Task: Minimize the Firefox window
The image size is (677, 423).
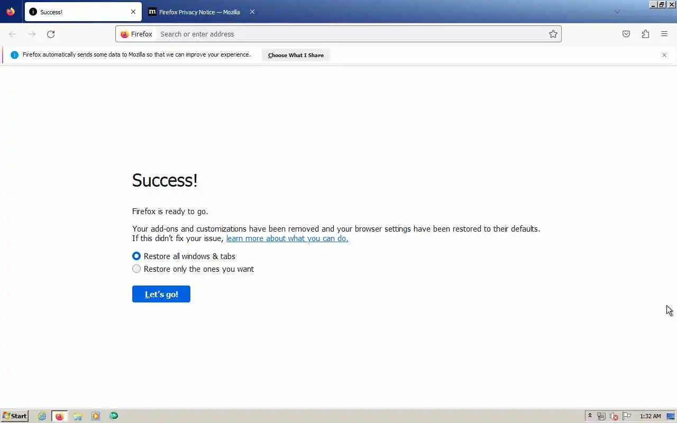Action: [x=654, y=4]
